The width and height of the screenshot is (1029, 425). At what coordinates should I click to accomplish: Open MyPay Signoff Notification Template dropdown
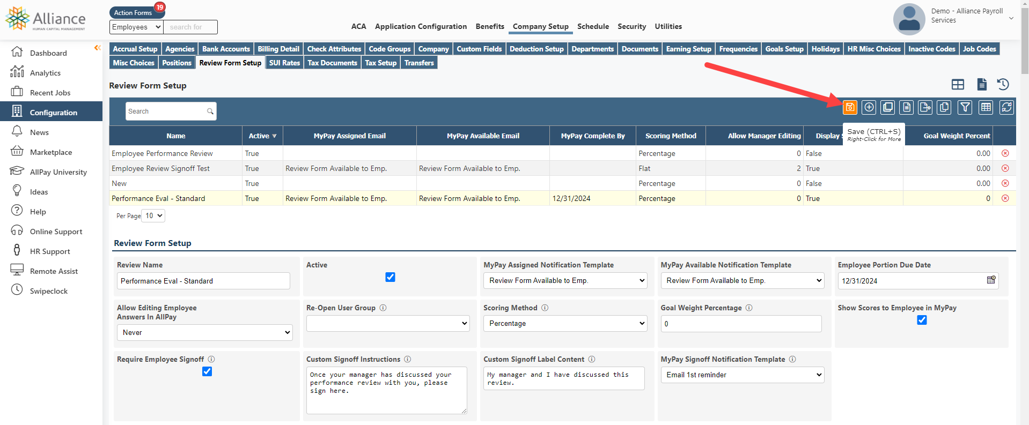pyautogui.click(x=743, y=375)
